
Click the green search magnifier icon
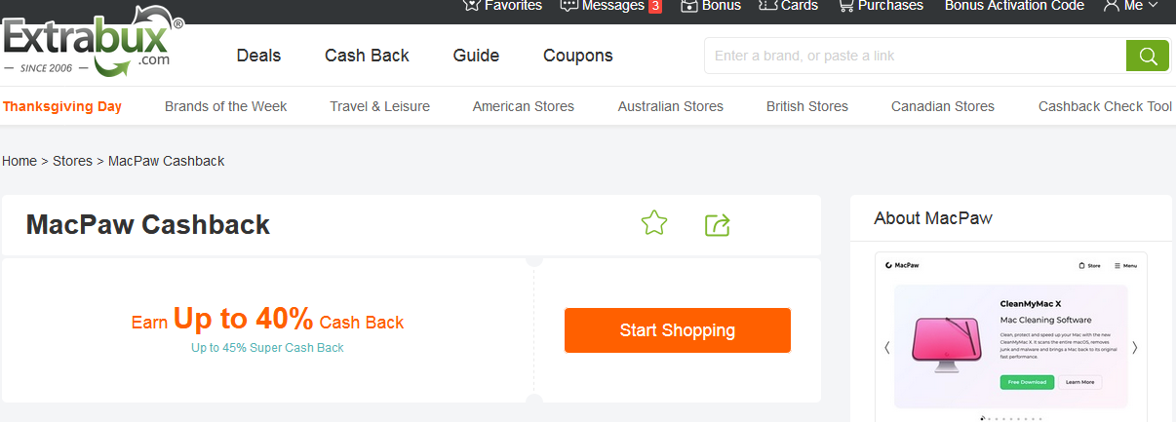[x=1147, y=56]
